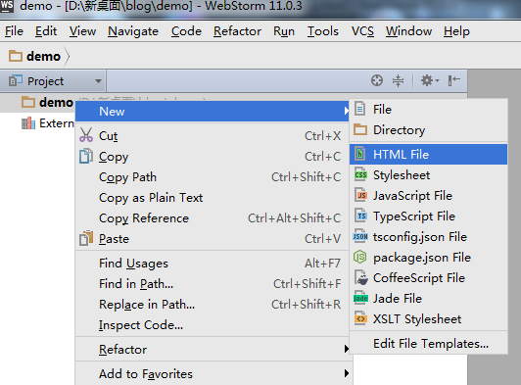Open the Run menu
The width and height of the screenshot is (521, 385).
coord(284,31)
